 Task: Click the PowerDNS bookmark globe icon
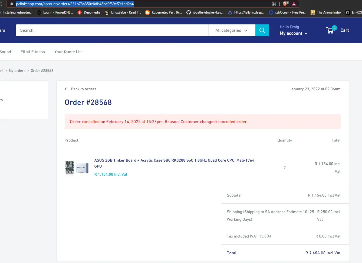39,12
